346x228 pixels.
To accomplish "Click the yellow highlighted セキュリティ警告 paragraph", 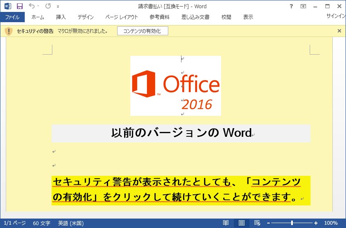I will 181,190.
